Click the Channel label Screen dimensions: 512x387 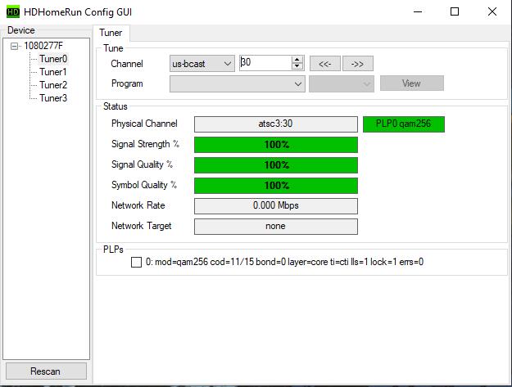[127, 64]
